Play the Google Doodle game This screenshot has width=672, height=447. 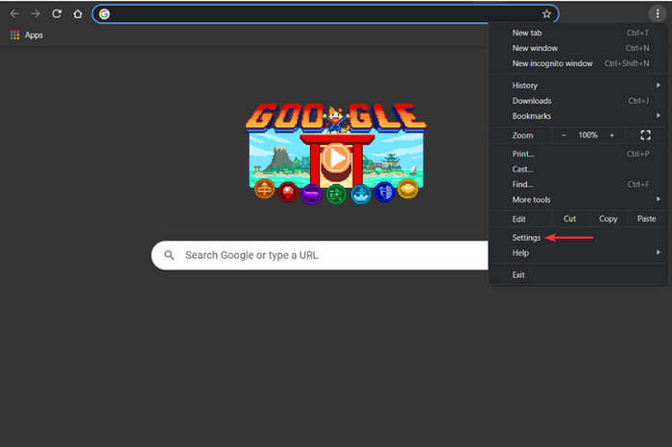click(x=336, y=158)
